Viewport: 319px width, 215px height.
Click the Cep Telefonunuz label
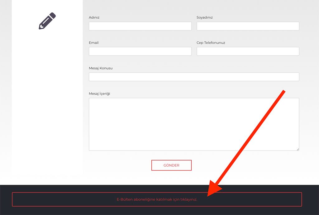[x=211, y=43]
